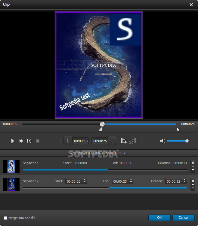Adjust the volume slider knob
Image resolution: width=198 pixels, height=226 pixels.
(x=187, y=141)
